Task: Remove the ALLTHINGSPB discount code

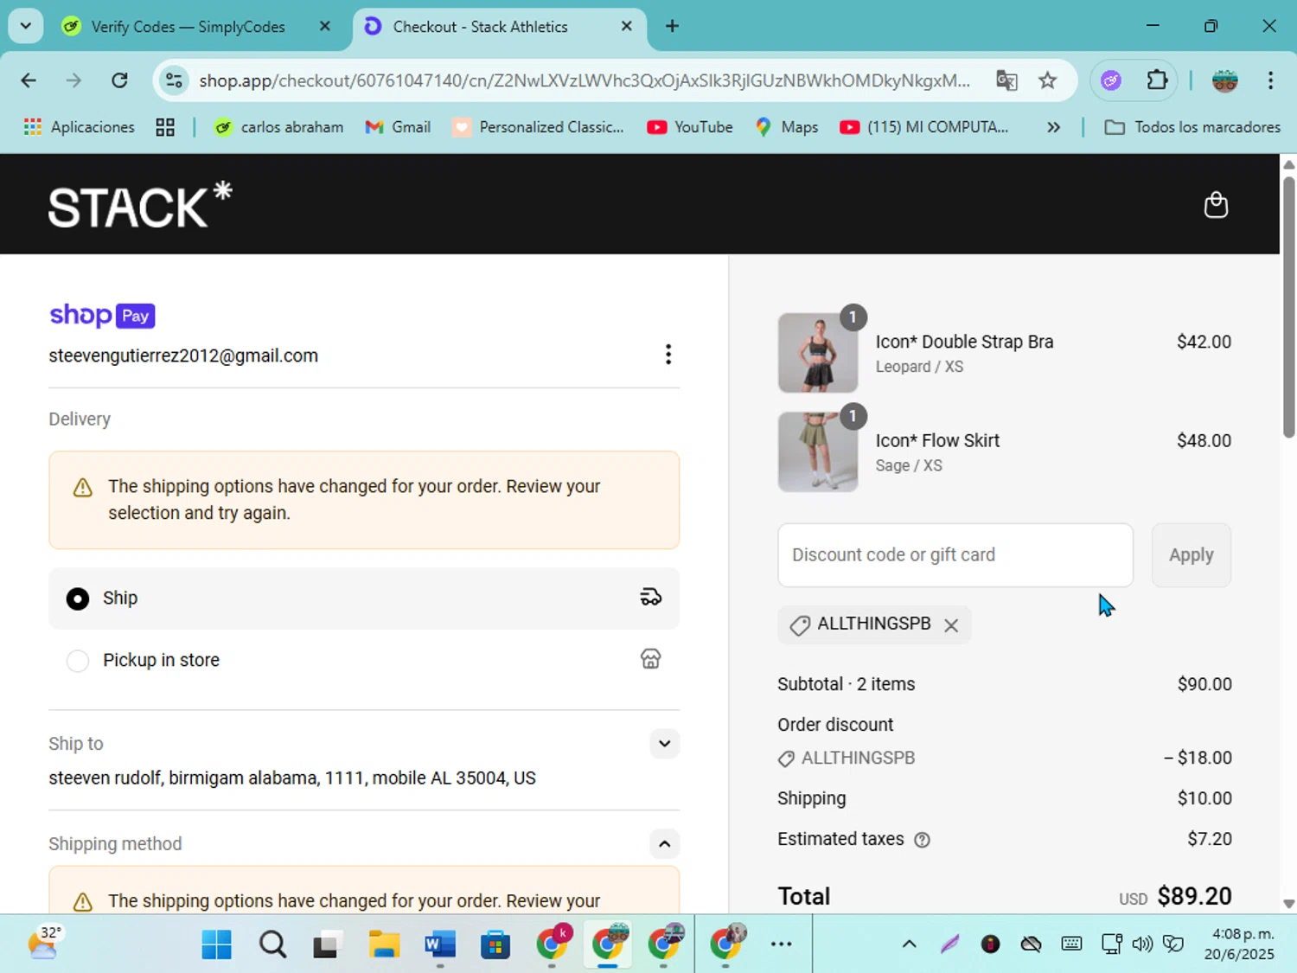Action: [951, 625]
